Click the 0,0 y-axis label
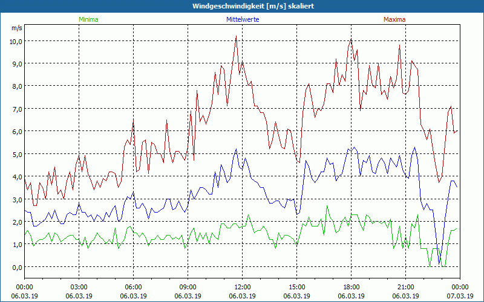Viewport: 484px width, 302px height. click(16, 267)
